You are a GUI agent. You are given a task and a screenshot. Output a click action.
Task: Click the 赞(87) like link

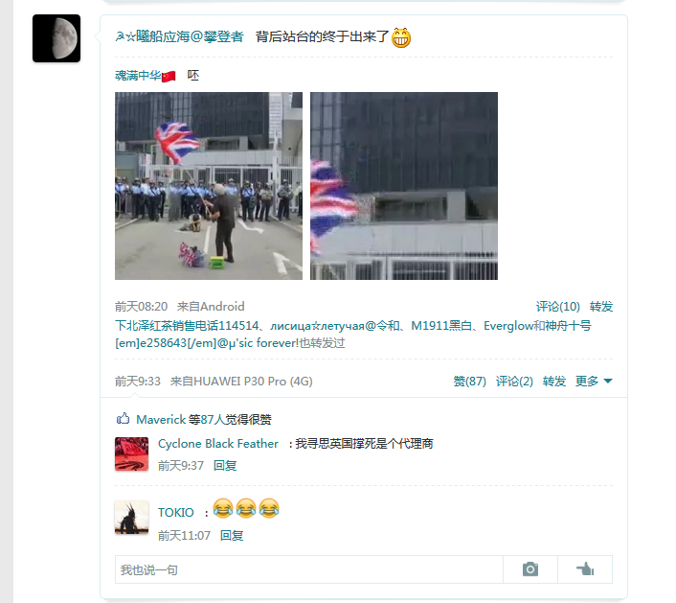(469, 382)
